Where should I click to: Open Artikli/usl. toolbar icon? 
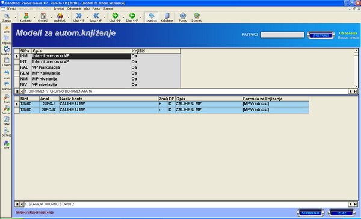click(x=60, y=17)
